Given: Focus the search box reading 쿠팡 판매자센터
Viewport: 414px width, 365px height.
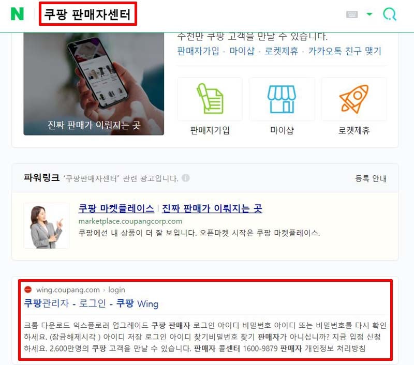Looking at the screenshot, I should point(87,14).
